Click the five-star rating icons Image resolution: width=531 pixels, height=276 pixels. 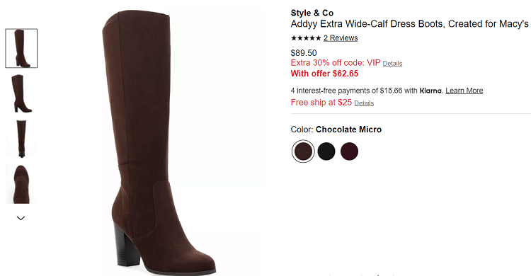click(x=306, y=38)
